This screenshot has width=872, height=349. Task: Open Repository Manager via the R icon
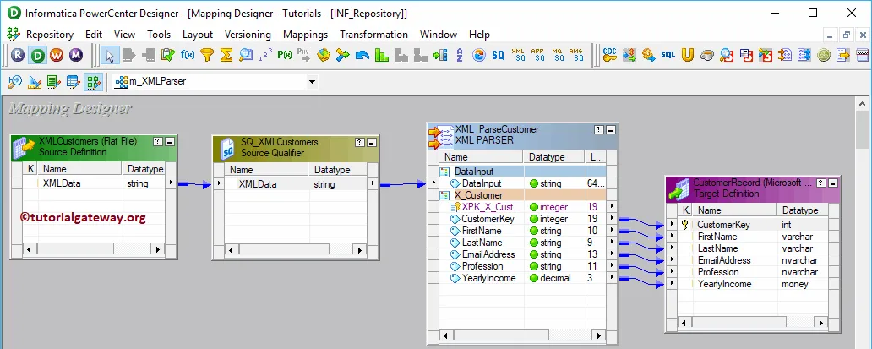coord(19,55)
